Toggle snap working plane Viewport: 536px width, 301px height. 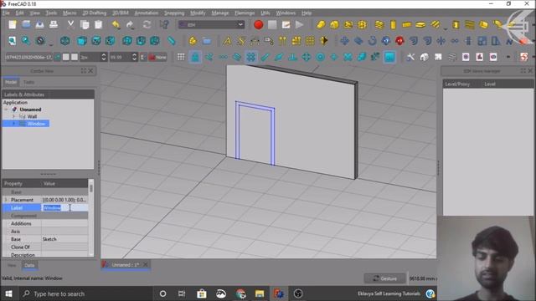389,57
